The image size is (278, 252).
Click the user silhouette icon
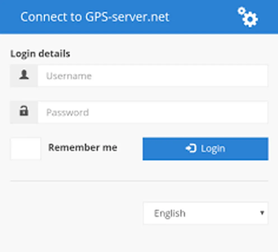24,74
